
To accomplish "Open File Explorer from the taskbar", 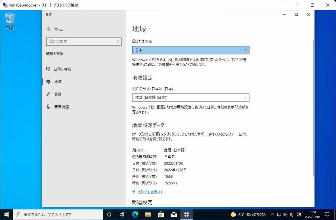I will (148, 214).
